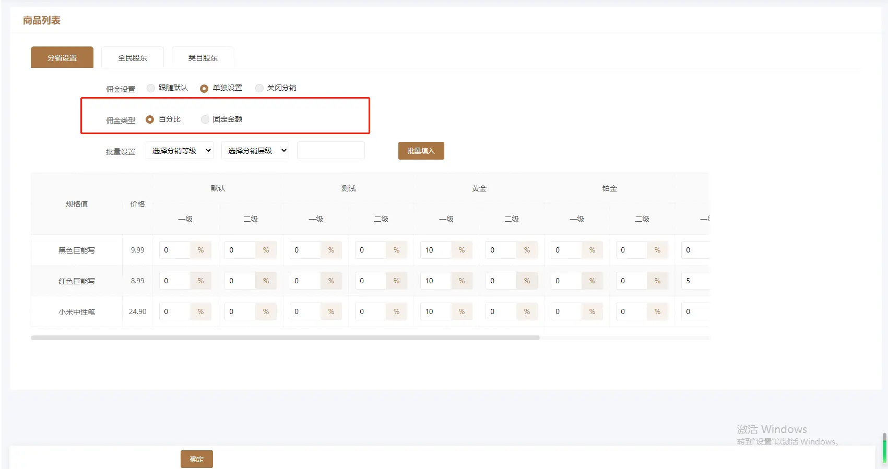This screenshot has width=888, height=469.
Task: Select the 跟随默认 commission radio button
Action: 151,88
